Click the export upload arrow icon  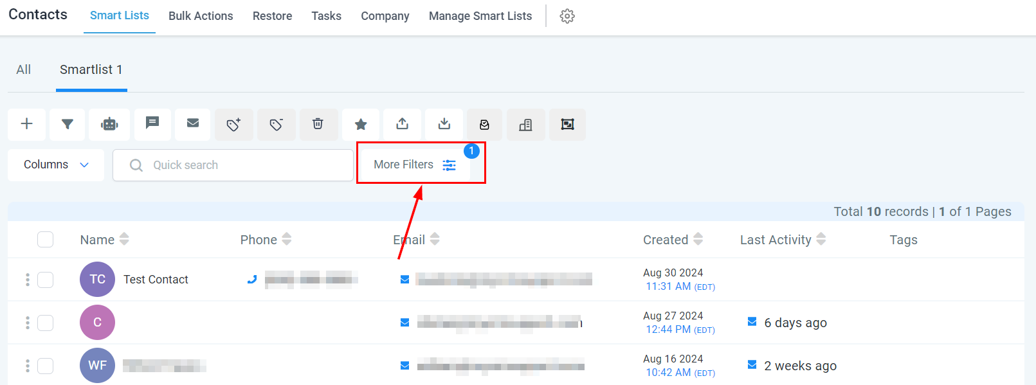click(x=403, y=124)
